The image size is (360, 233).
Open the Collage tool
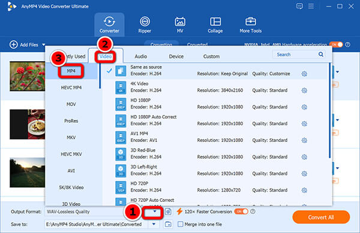tap(215, 25)
